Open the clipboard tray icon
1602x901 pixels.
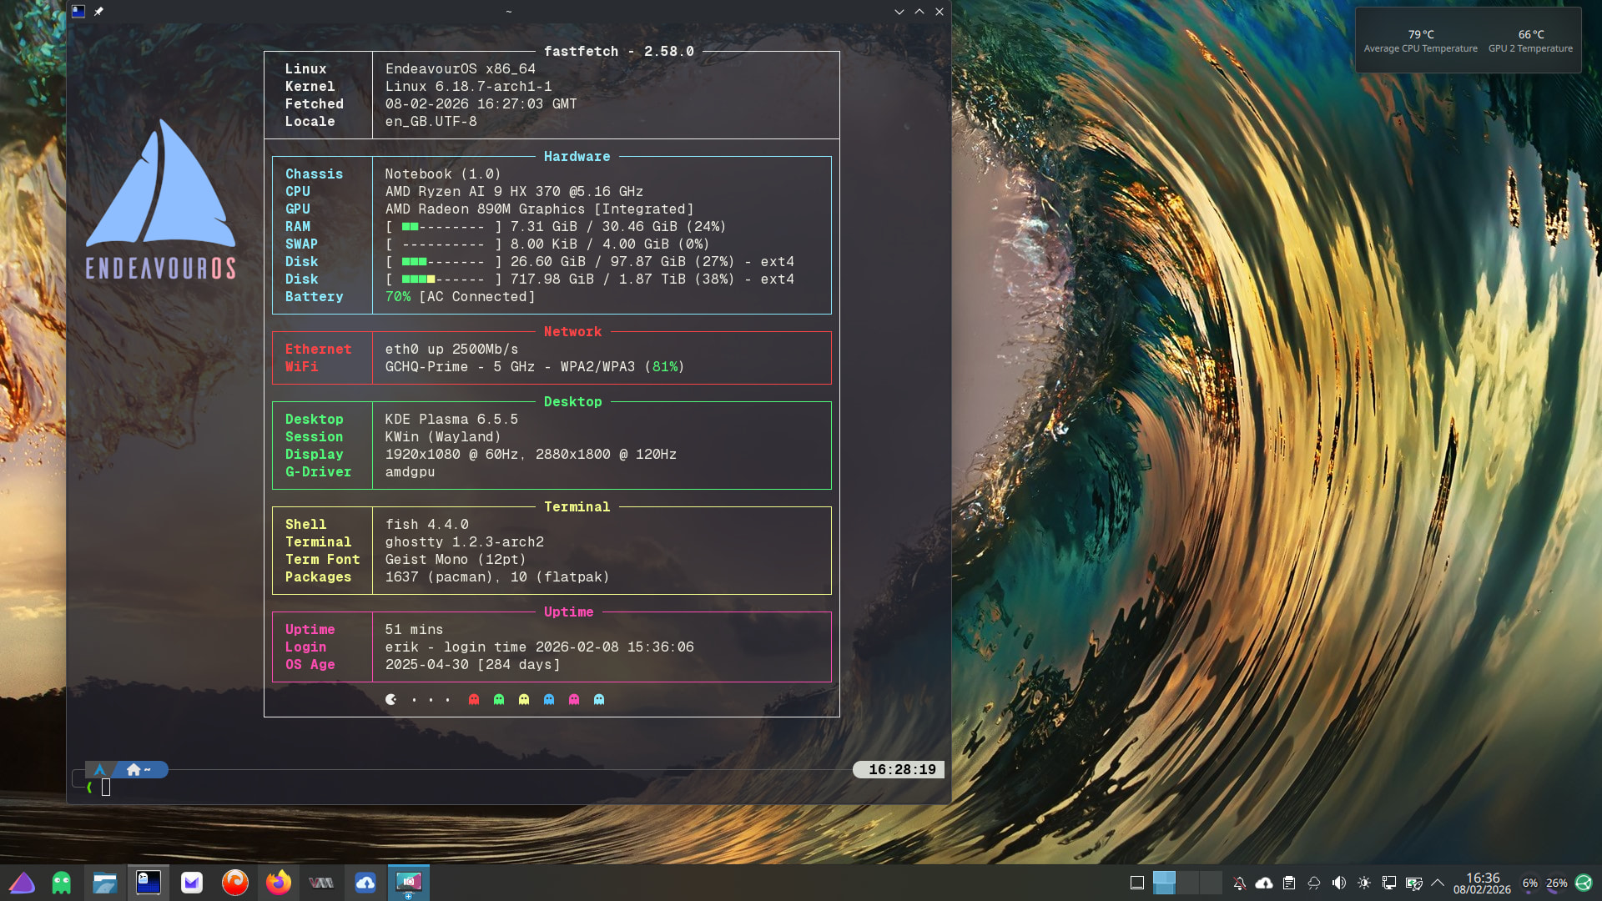1289,883
